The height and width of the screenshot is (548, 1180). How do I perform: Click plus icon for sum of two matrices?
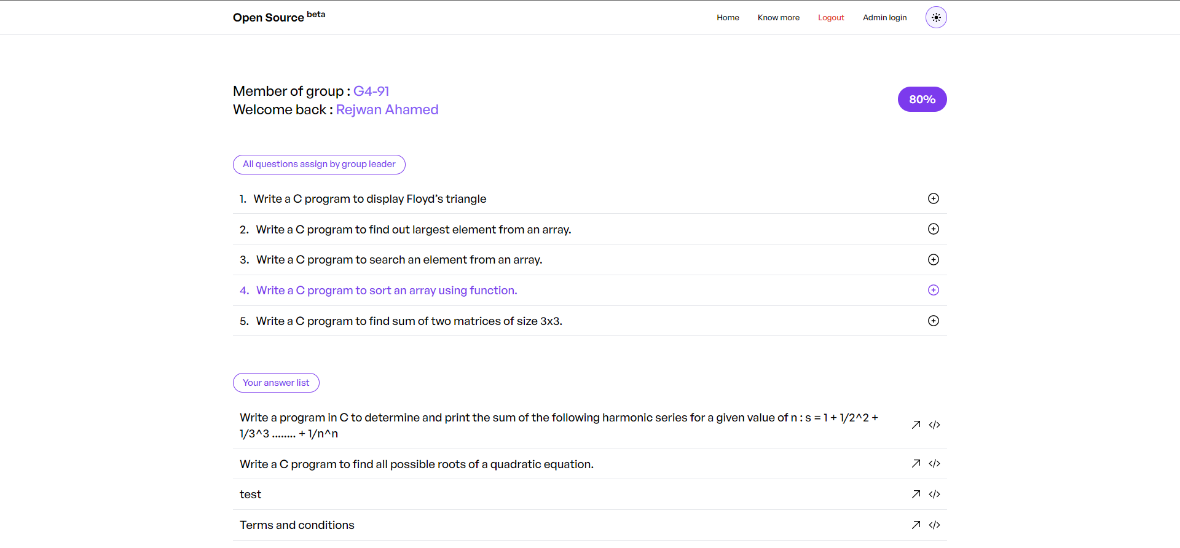tap(933, 321)
